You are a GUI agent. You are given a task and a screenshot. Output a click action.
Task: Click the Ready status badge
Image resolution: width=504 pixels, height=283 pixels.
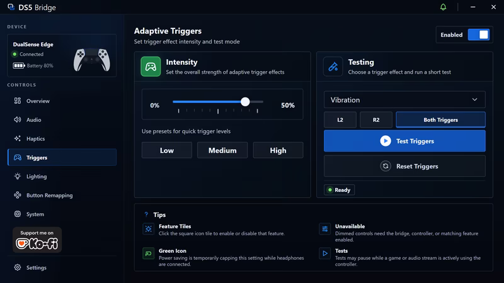click(339, 190)
